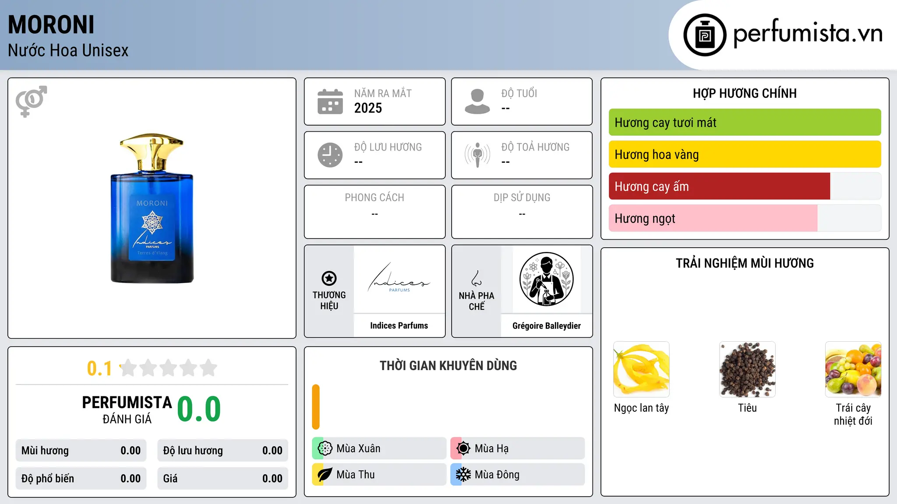Screen dimensions: 897x504
Task: Click the perfumista.vn site name
Action: click(808, 33)
